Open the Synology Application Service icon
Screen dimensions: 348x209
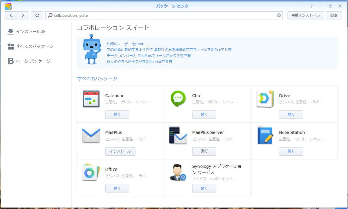(x=178, y=172)
